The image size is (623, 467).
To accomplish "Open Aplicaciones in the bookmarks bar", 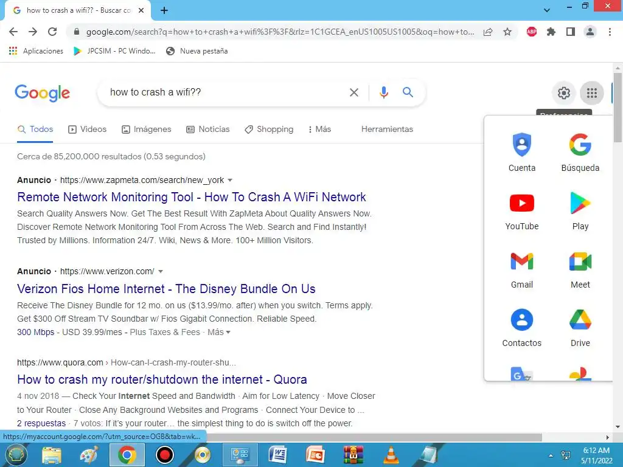I will 36,51.
